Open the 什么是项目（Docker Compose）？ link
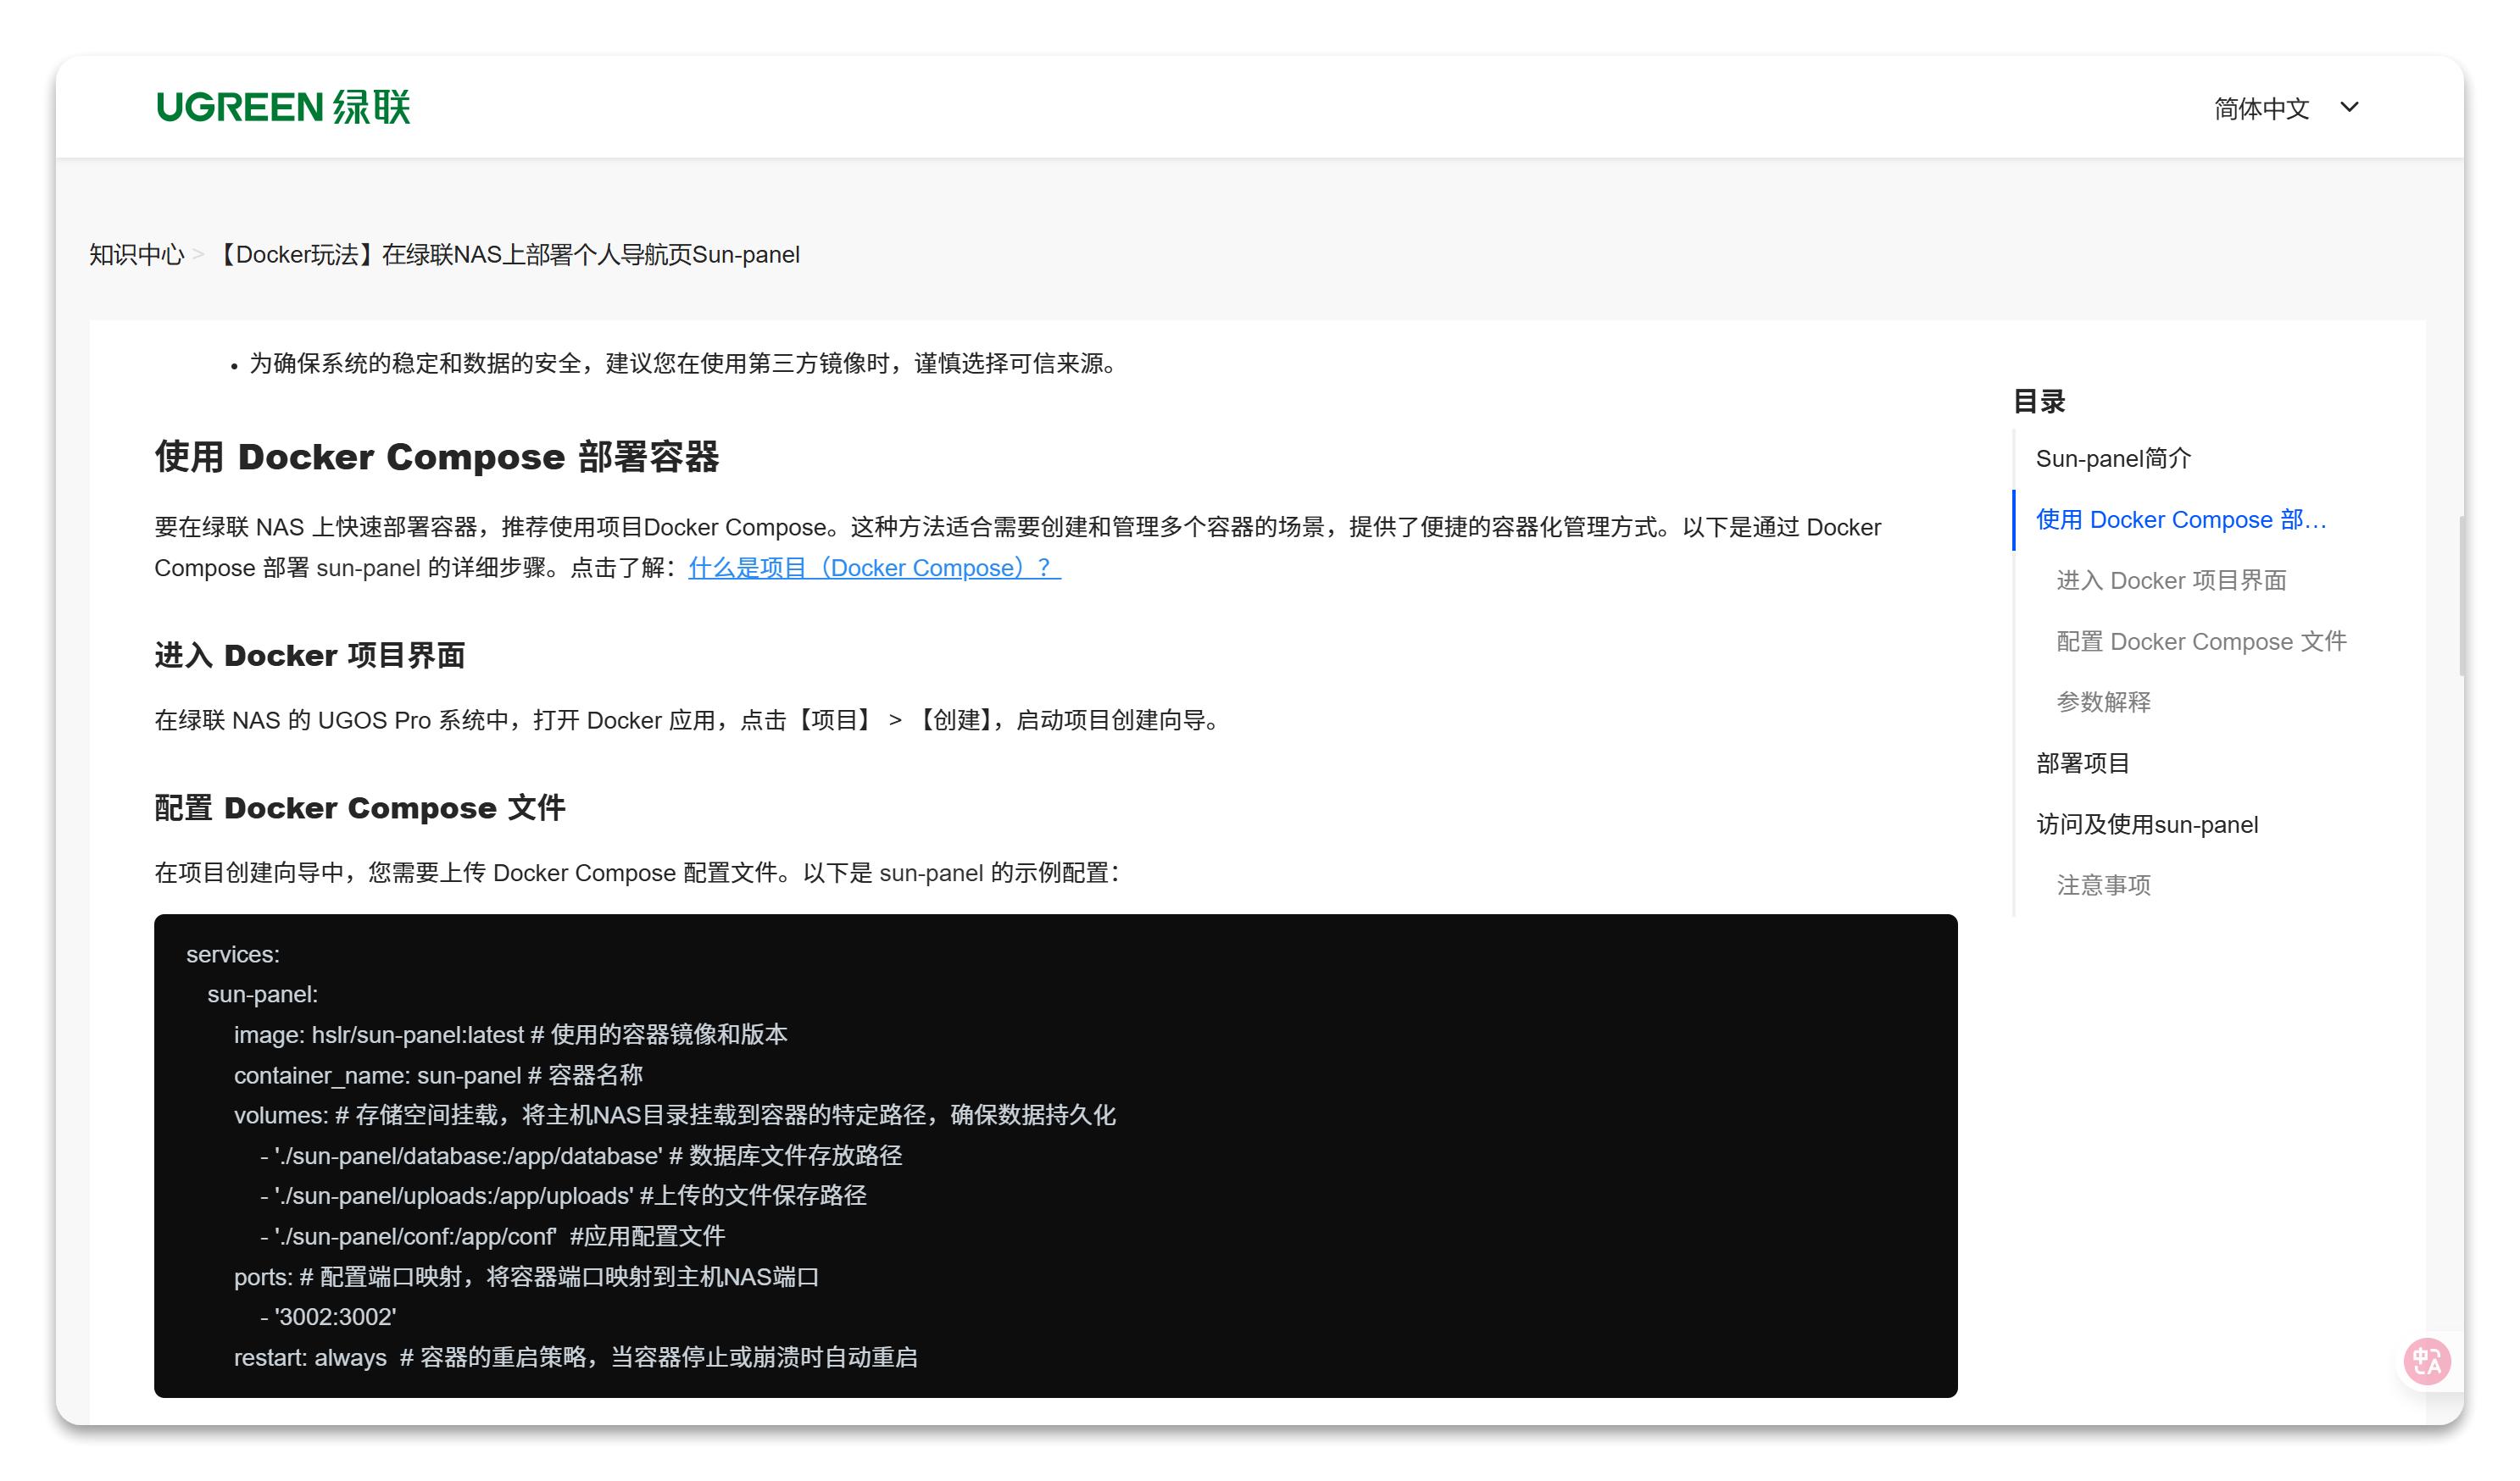 (874, 568)
